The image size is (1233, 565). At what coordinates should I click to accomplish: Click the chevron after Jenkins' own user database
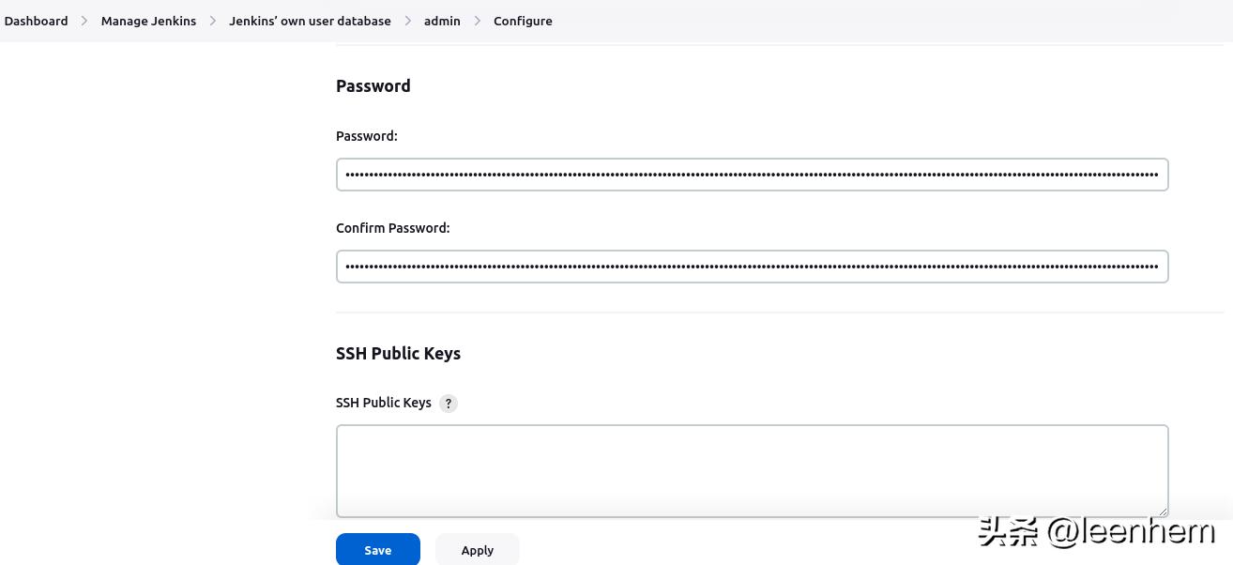pyautogui.click(x=407, y=20)
